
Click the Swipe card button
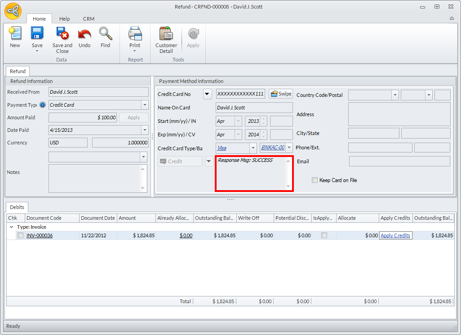click(x=281, y=94)
